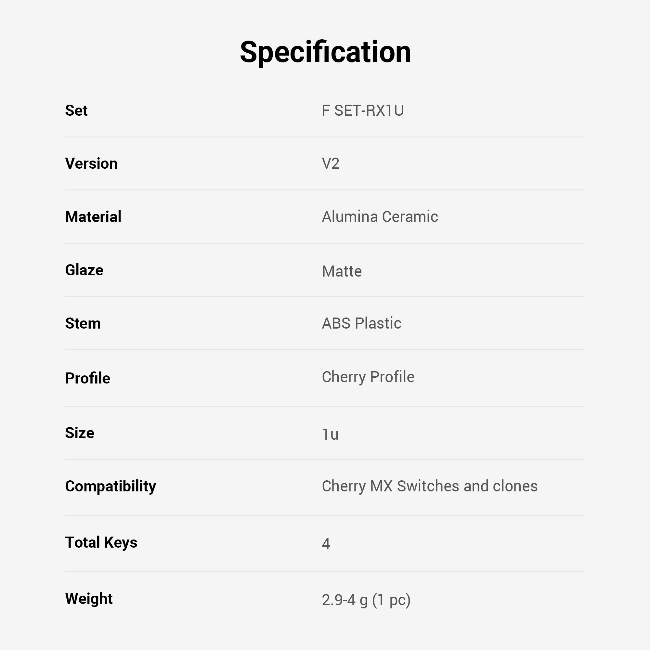
Task: Click the 2.9-4 g (1 pc) value
Action: pyautogui.click(x=366, y=600)
